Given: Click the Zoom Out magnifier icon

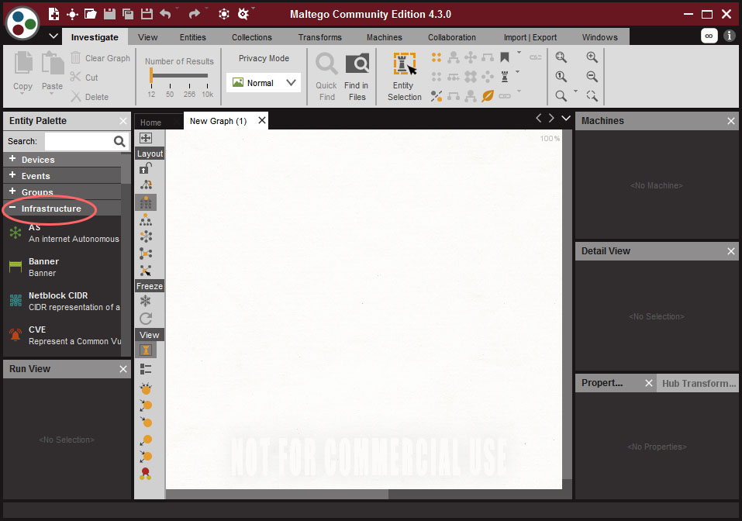Looking at the screenshot, I should click(x=592, y=77).
